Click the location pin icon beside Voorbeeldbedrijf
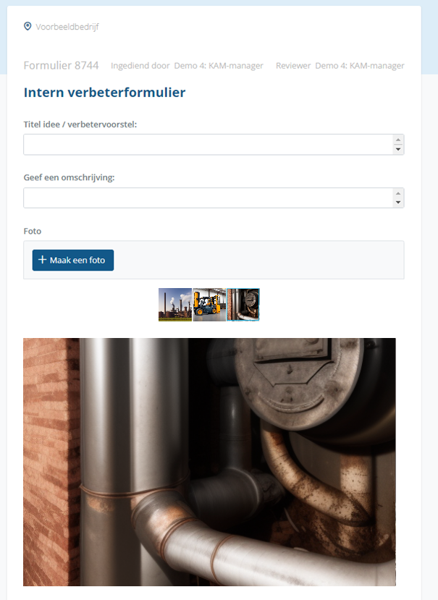The image size is (438, 600). pyautogui.click(x=28, y=26)
